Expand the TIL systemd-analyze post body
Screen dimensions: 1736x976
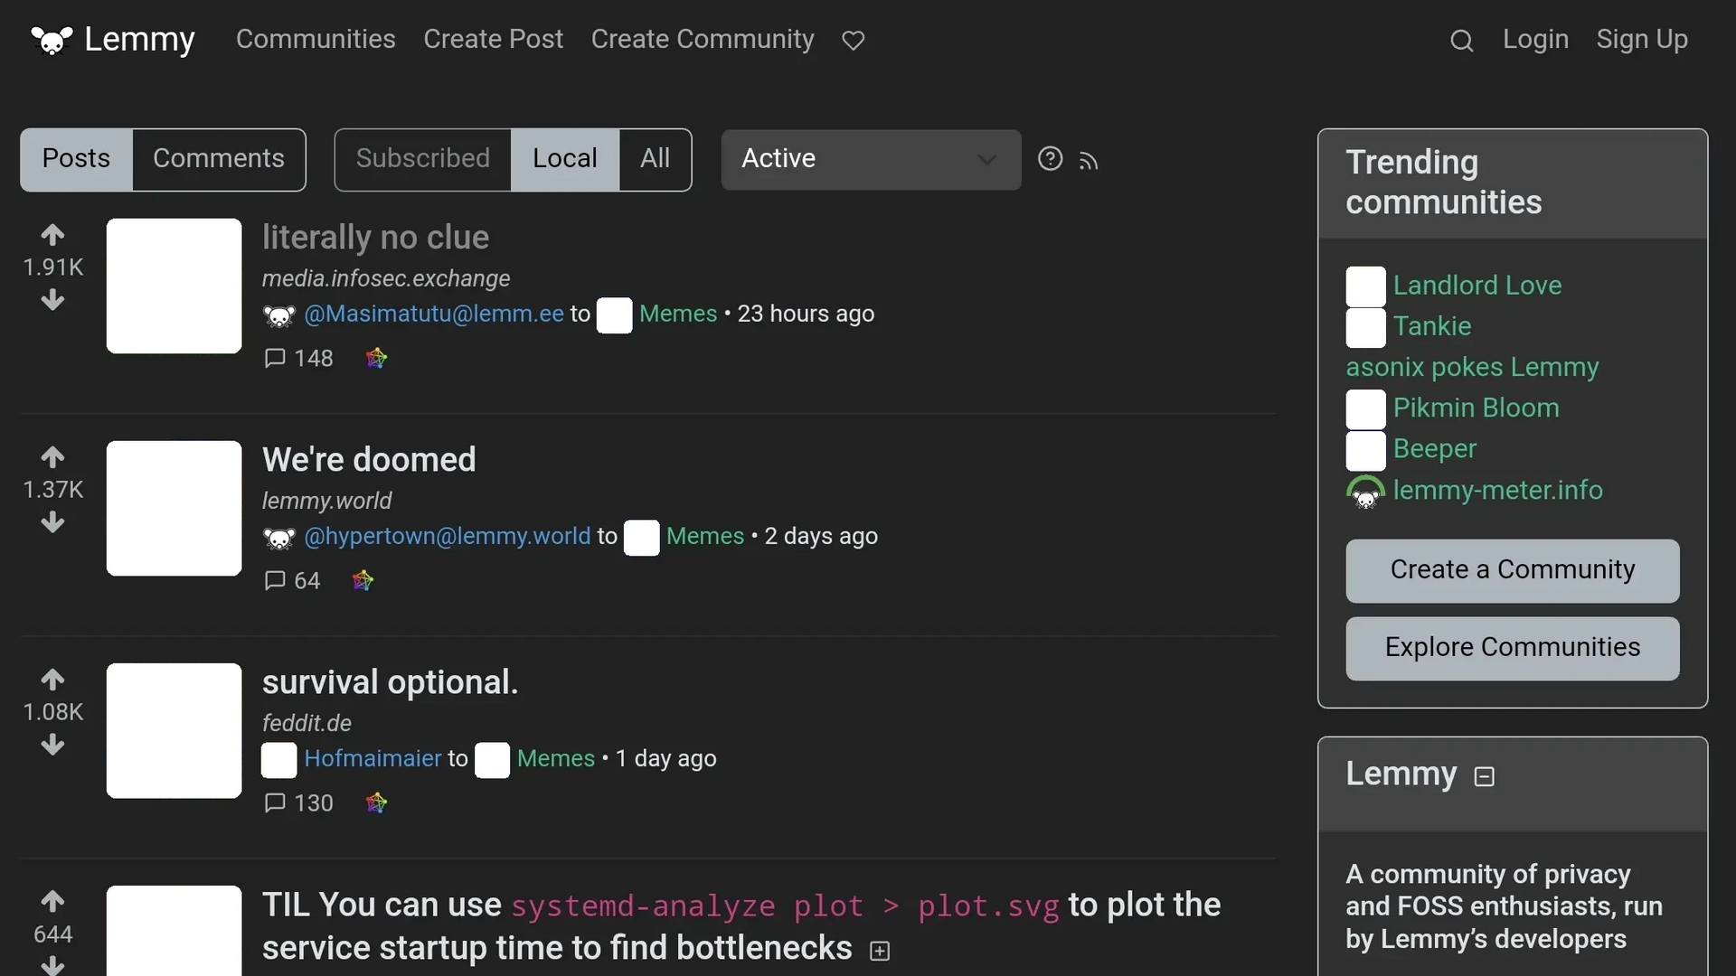pos(879,951)
